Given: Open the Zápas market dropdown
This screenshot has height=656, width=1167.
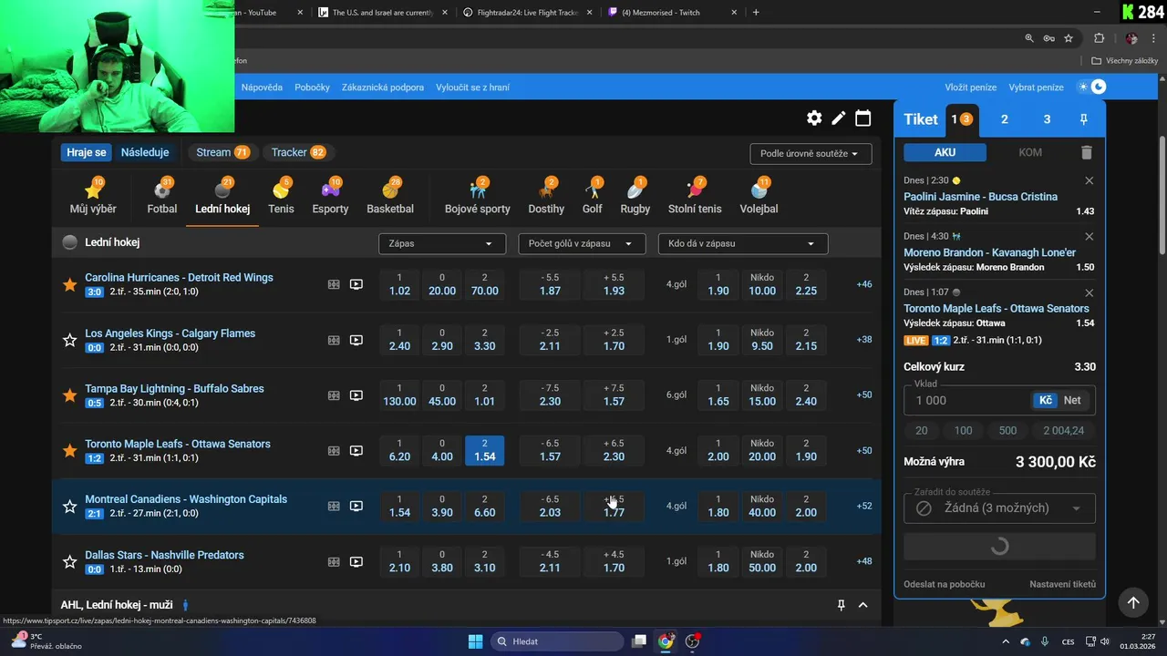Looking at the screenshot, I should (442, 243).
